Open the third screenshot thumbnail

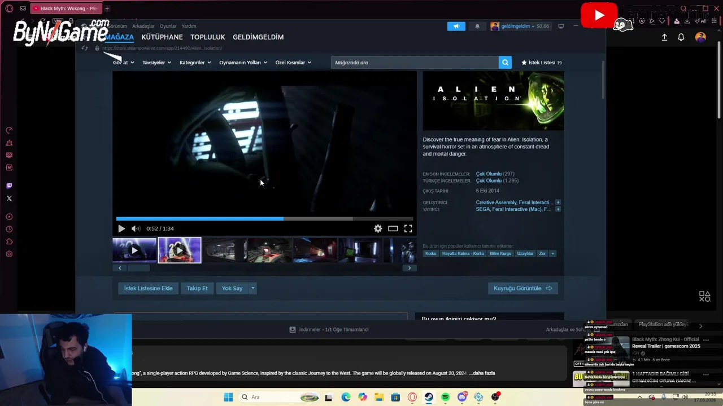pos(225,250)
